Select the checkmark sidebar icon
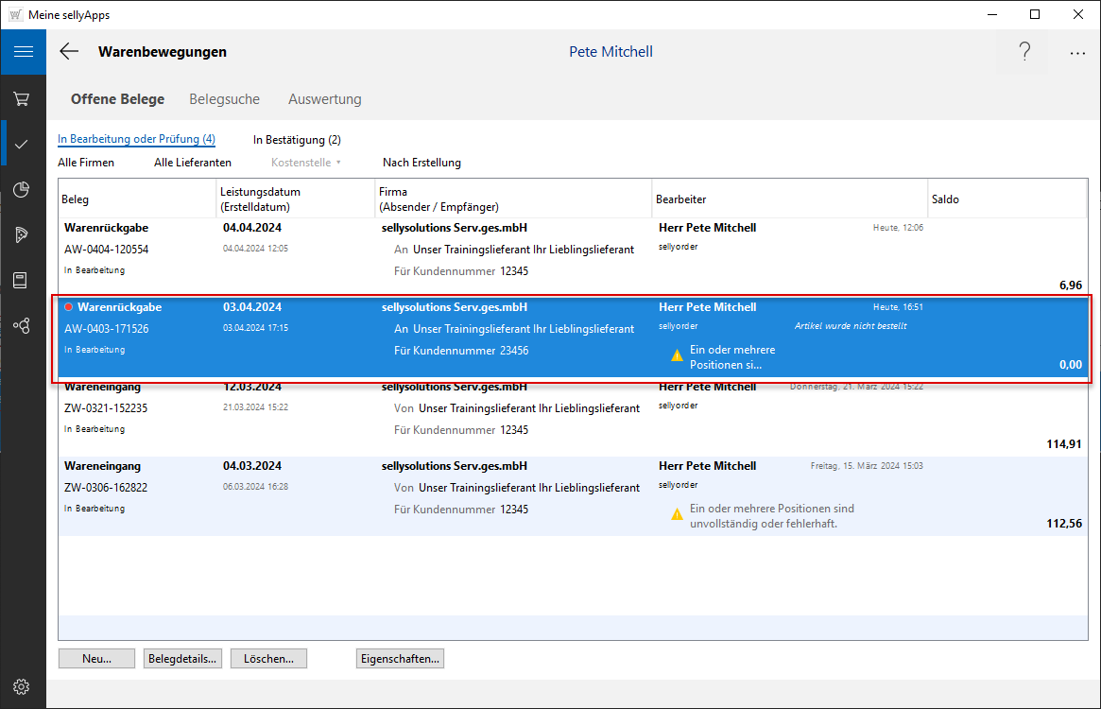 [23, 144]
